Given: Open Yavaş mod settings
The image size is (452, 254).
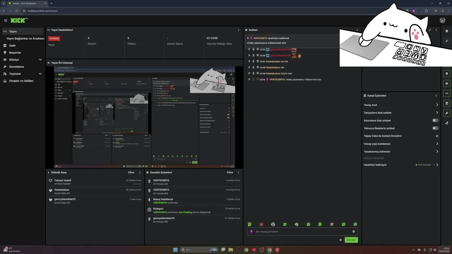Looking at the screenshot, I should coord(401,105).
